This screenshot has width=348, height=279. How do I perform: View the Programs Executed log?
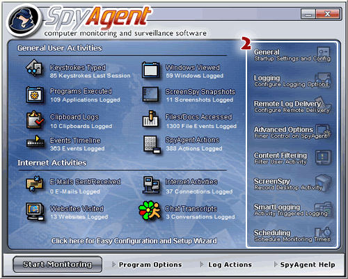81,91
